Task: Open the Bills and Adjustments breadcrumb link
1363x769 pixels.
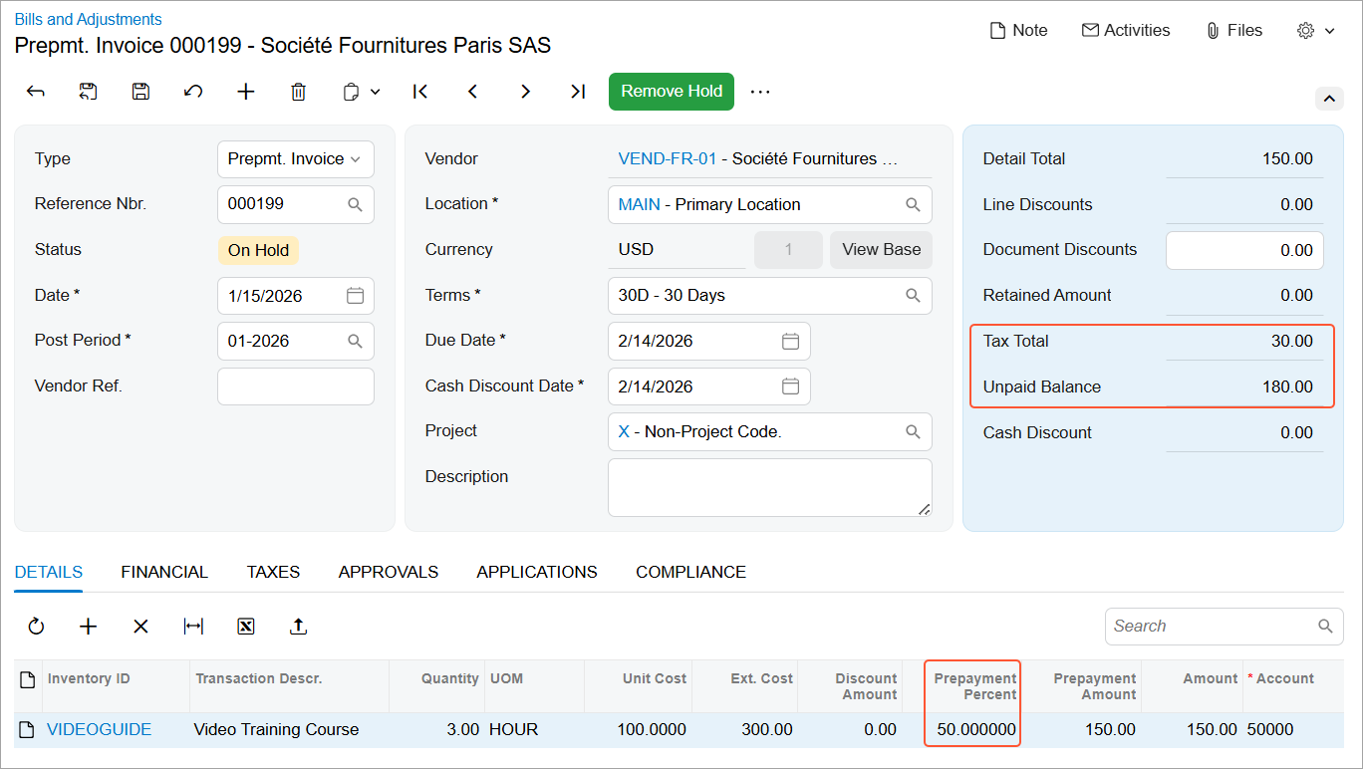Action: pyautogui.click(x=88, y=19)
